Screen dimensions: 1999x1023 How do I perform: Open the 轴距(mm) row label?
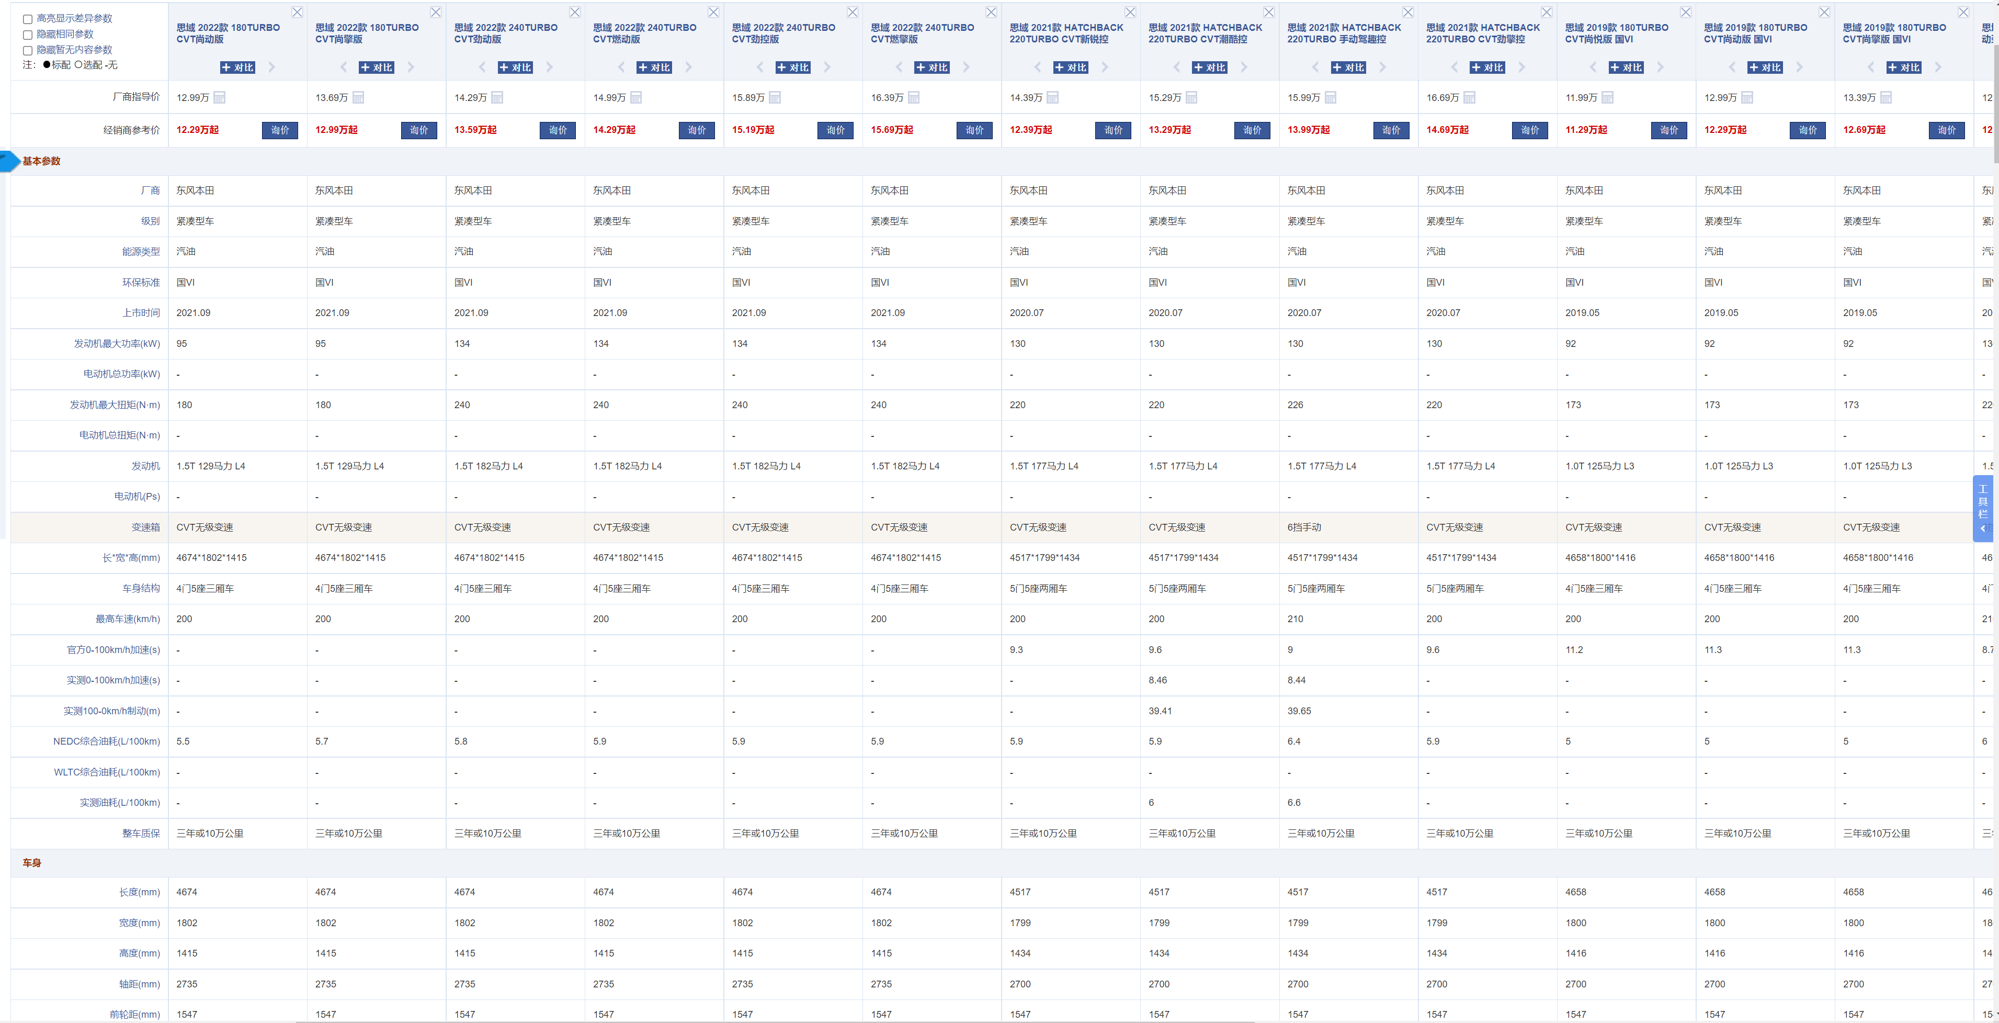pyautogui.click(x=139, y=984)
